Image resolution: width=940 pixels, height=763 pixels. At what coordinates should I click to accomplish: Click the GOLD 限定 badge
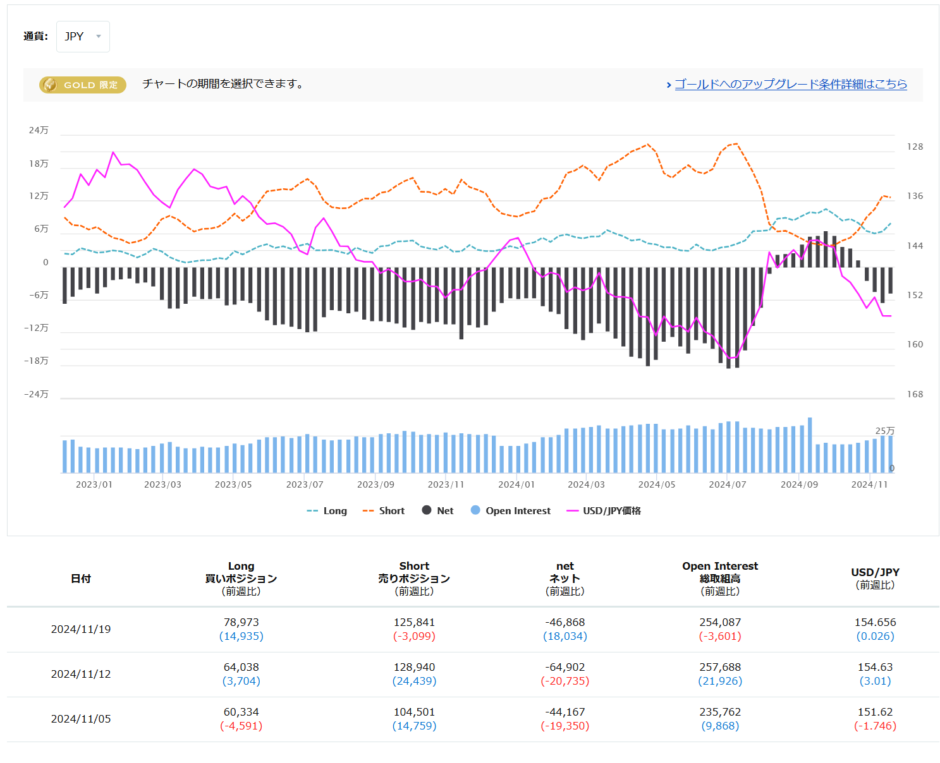click(83, 85)
